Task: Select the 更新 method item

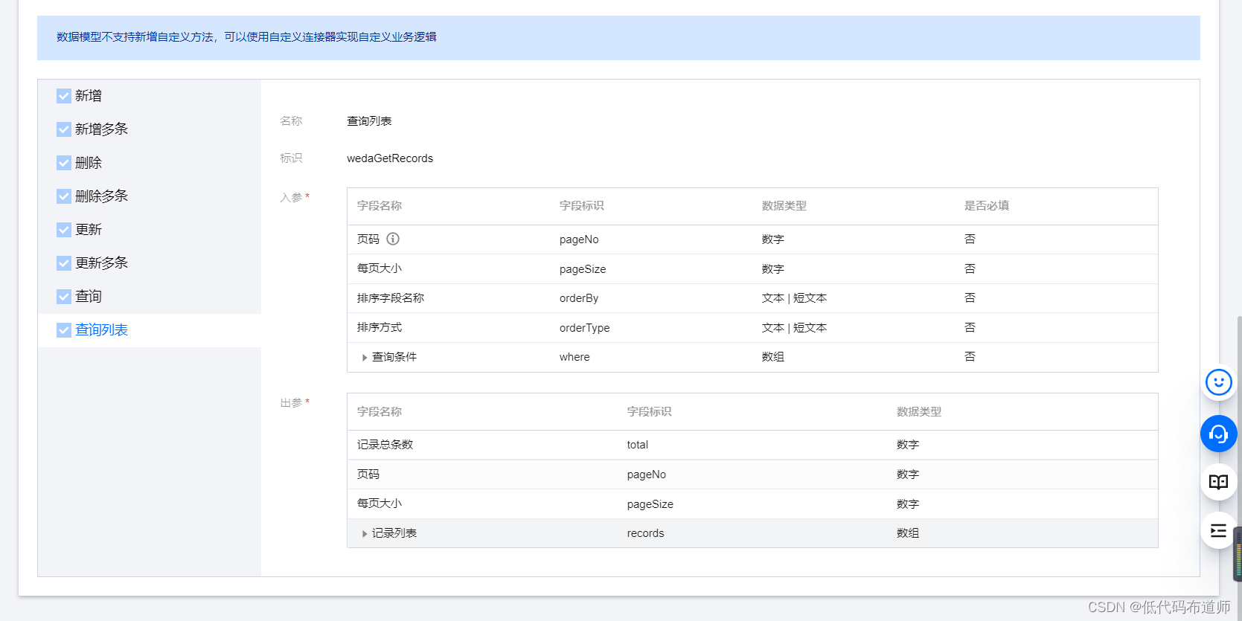Action: tap(150, 230)
